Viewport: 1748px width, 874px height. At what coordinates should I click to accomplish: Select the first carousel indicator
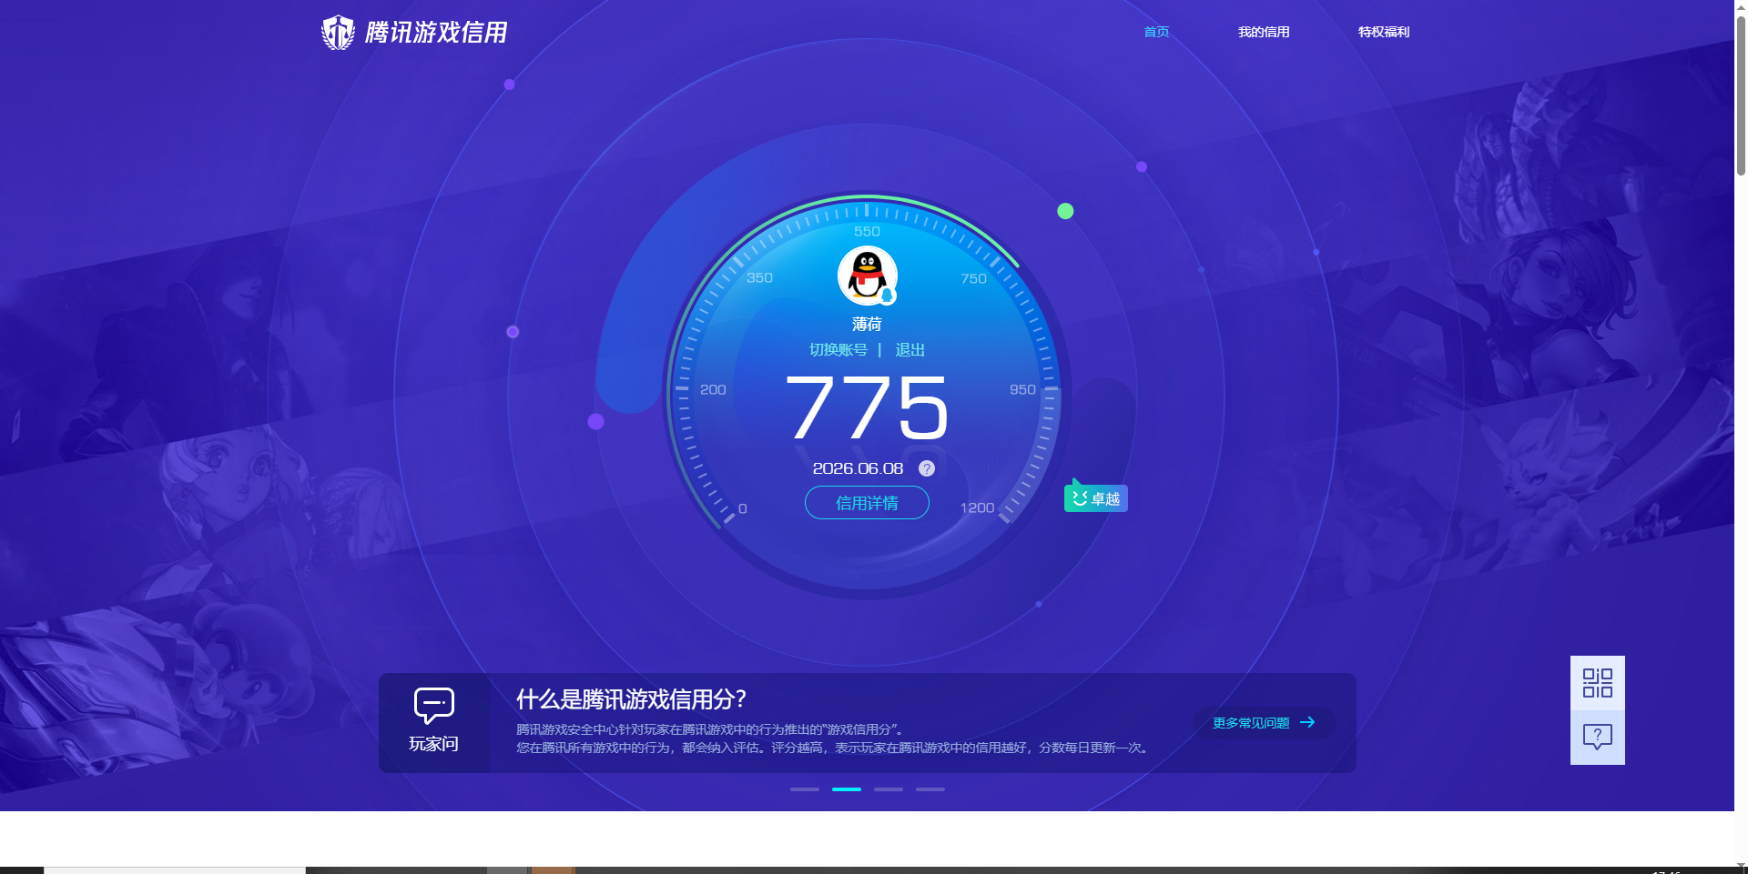coord(805,789)
